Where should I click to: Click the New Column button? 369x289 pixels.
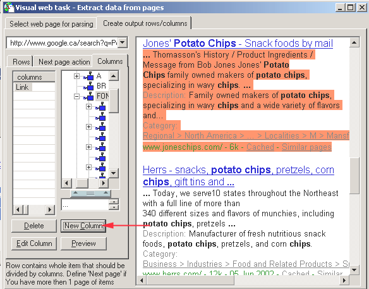(83, 226)
